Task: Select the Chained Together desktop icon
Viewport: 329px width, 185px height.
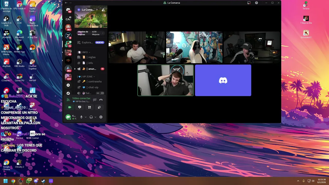Action: pos(32,64)
